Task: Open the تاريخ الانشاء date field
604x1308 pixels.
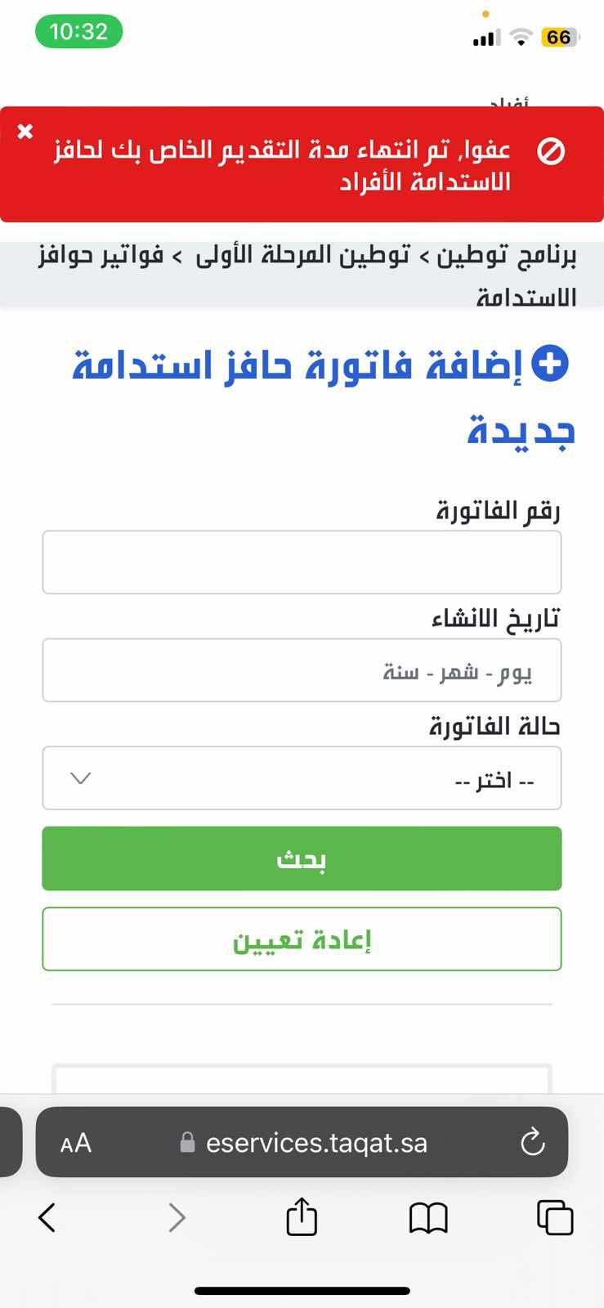Action: 302,670
